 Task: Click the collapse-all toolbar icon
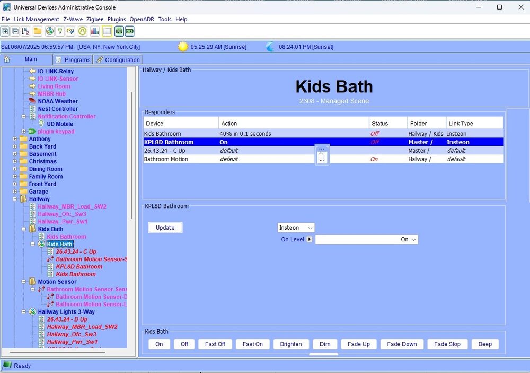coord(15,31)
